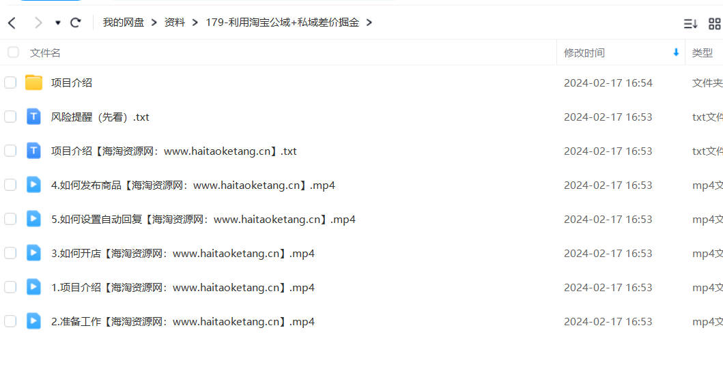
Task: Expand the chevron after 179-利用淘宝公域 breadcrumb
Action: (369, 23)
